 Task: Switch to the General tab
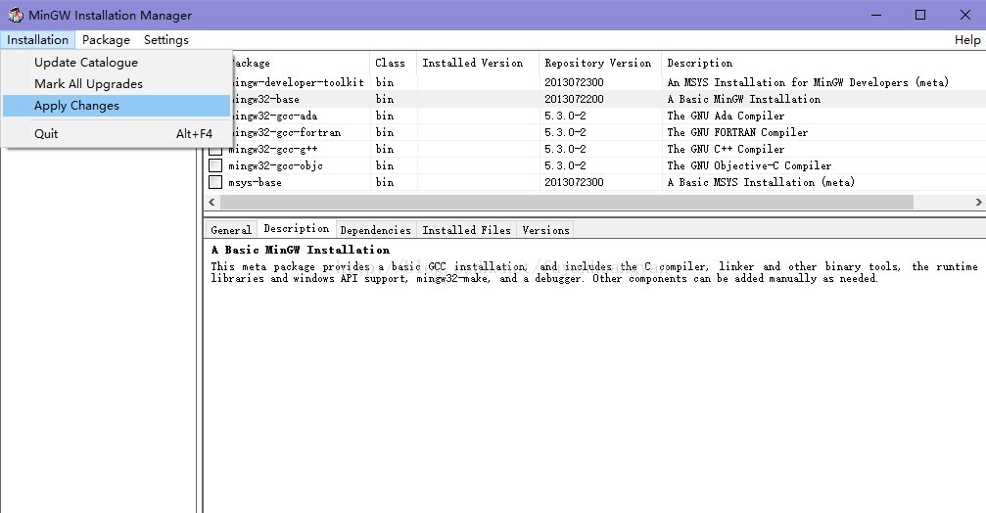[x=231, y=230]
